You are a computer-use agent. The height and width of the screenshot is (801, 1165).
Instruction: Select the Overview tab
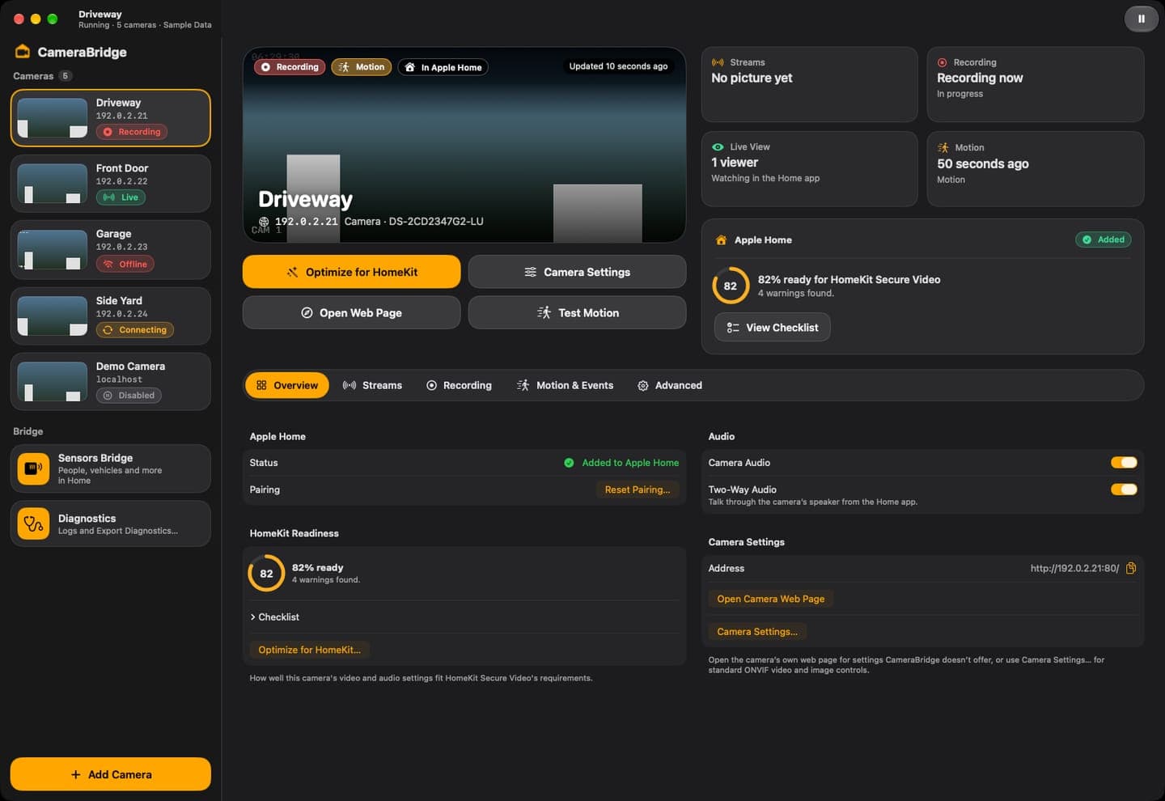coord(287,385)
